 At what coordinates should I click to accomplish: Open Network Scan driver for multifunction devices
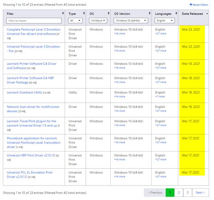tap(33, 109)
